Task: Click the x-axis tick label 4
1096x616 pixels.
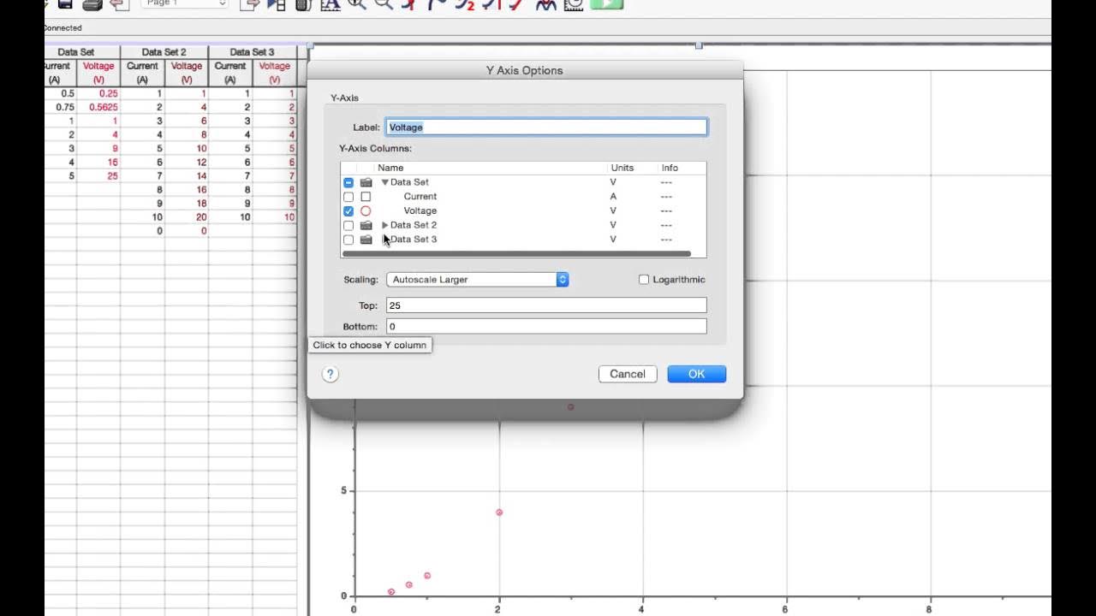Action: pos(642,610)
